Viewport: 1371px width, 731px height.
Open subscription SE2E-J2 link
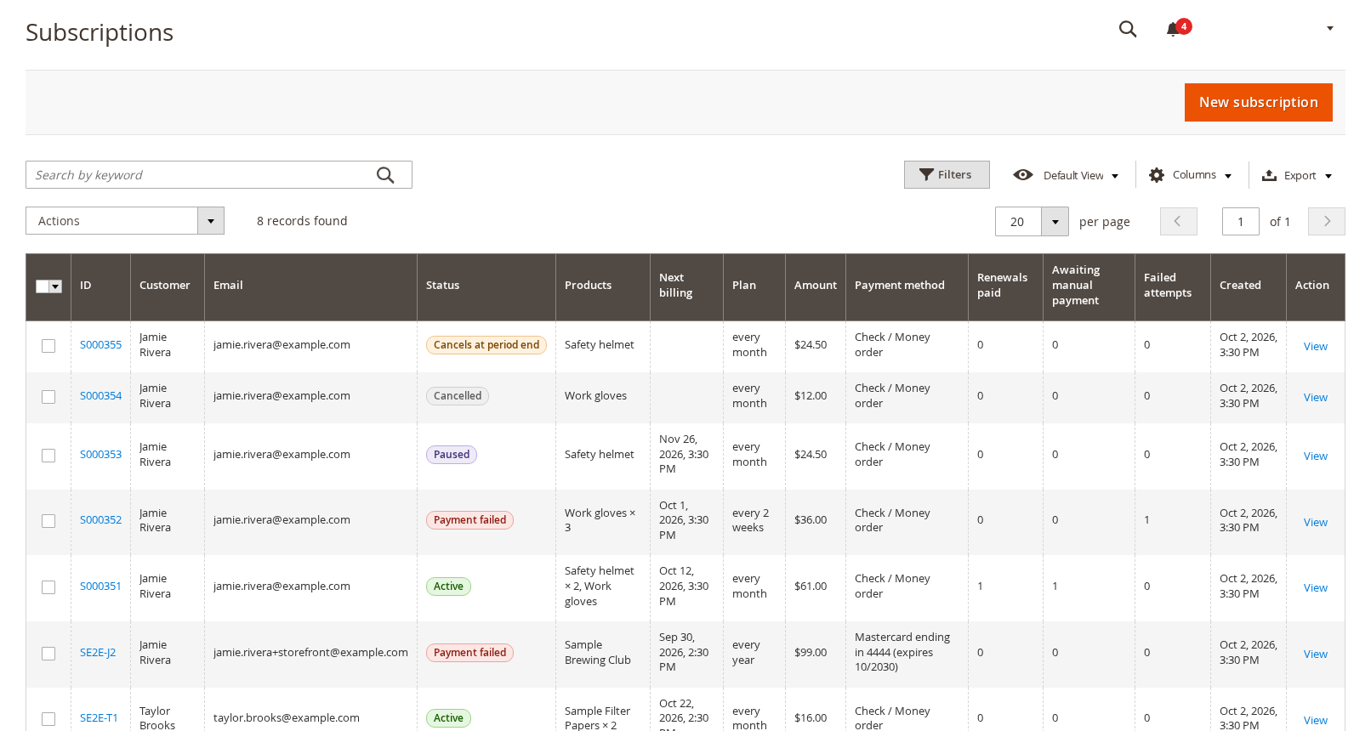[x=98, y=653]
